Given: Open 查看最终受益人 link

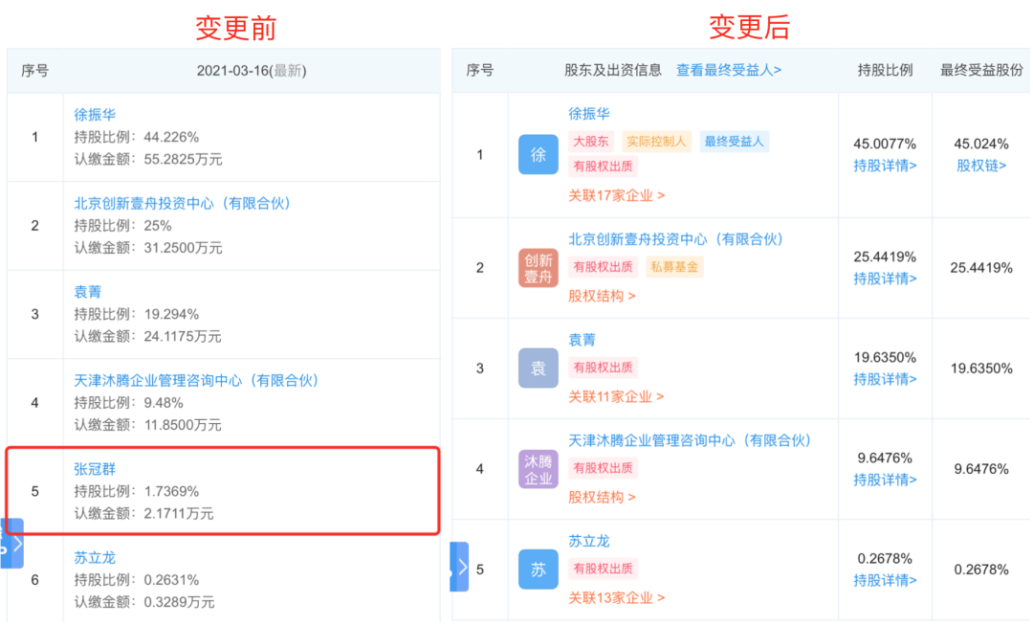Looking at the screenshot, I should pos(729,70).
